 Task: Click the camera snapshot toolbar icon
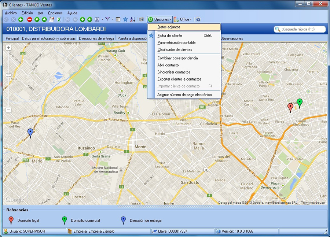pyautogui.click(x=142, y=19)
